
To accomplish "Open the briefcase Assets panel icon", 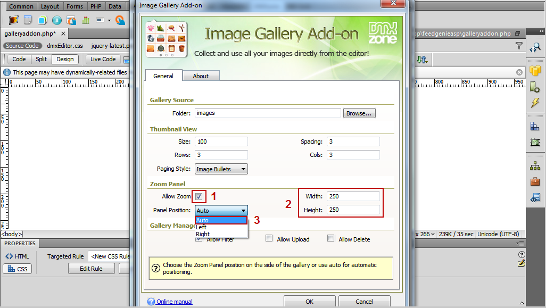I will [x=535, y=181].
